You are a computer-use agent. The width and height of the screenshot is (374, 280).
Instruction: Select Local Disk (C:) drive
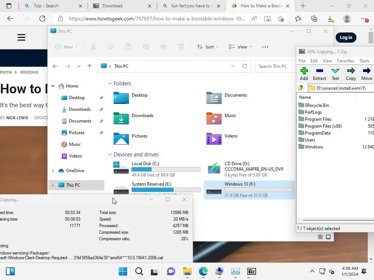point(157,169)
